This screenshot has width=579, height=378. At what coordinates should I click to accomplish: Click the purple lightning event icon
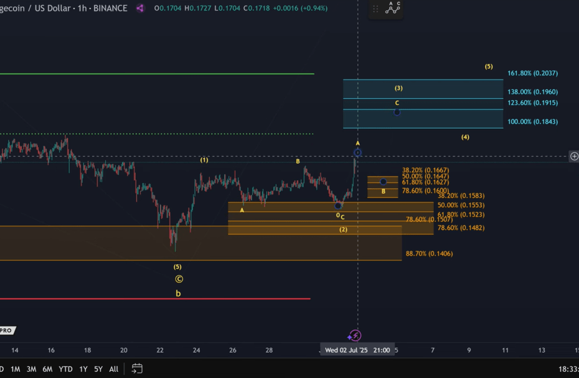tap(355, 336)
